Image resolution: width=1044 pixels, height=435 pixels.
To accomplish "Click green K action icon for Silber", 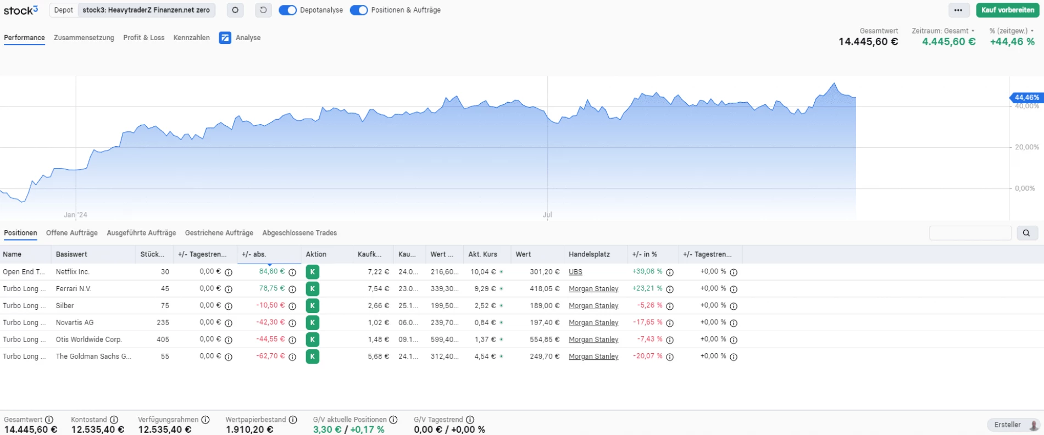I will 312,306.
